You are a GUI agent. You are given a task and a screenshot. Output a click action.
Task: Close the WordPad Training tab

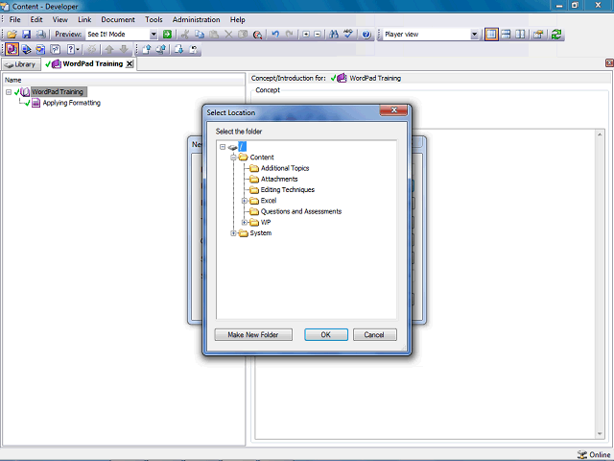click(x=130, y=64)
